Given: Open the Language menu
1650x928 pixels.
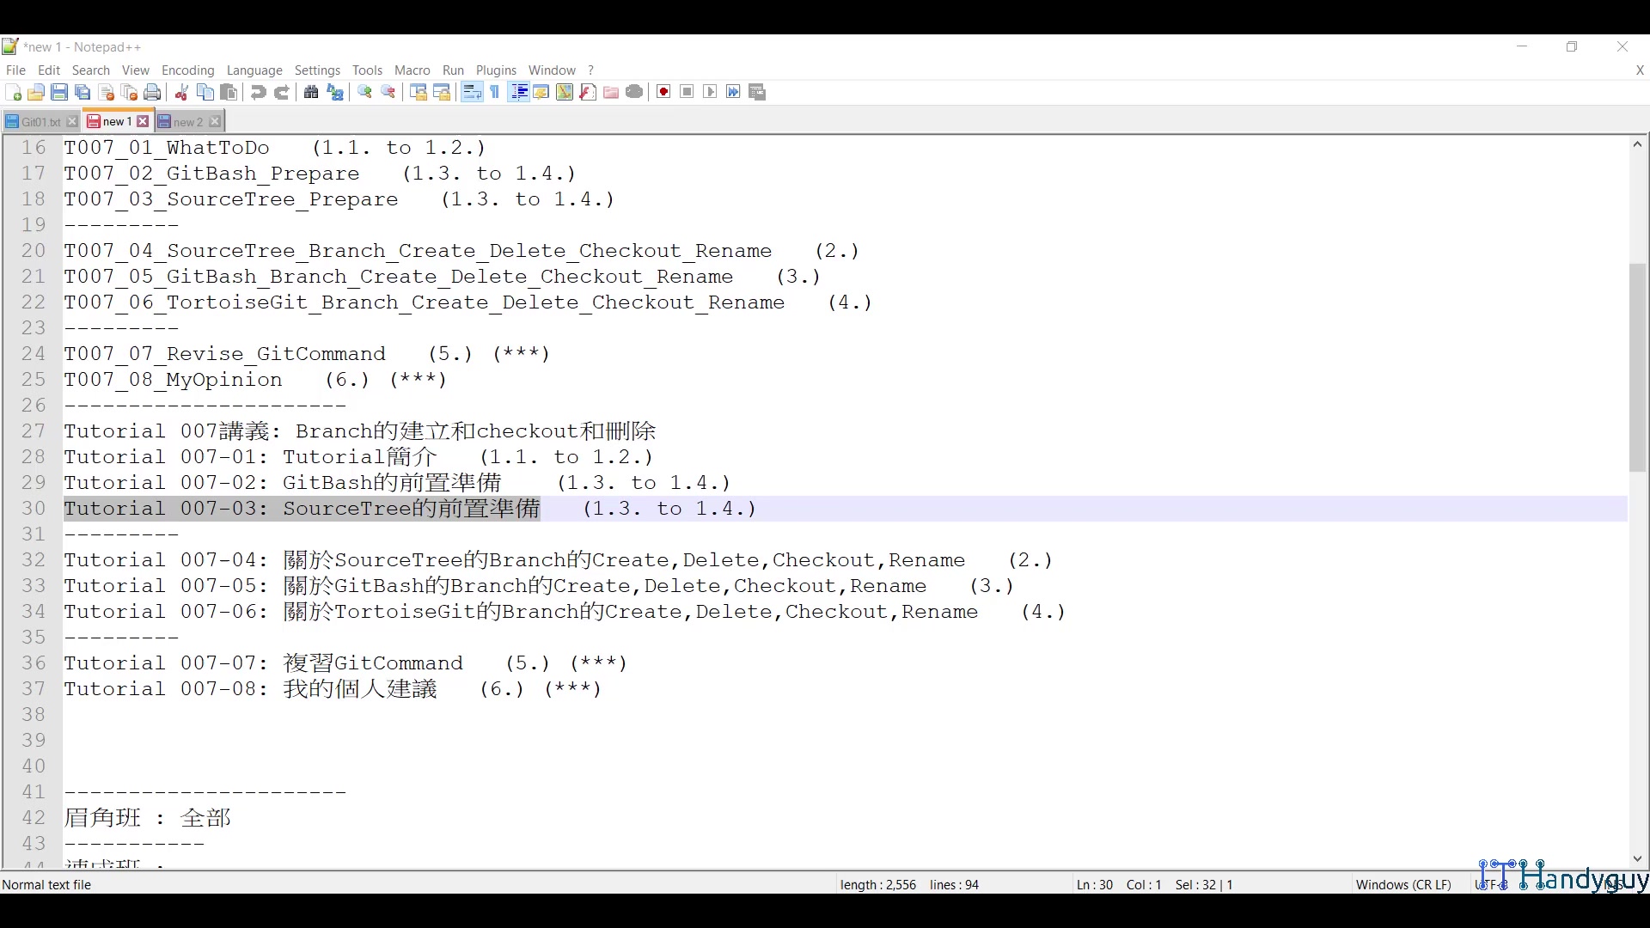Looking at the screenshot, I should (x=254, y=70).
